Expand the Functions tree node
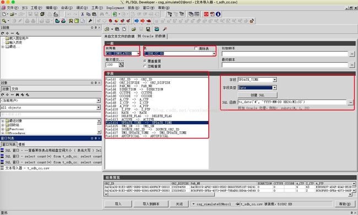Image resolution: width=358 pixels, height=215 pixels. (x=3, y=129)
